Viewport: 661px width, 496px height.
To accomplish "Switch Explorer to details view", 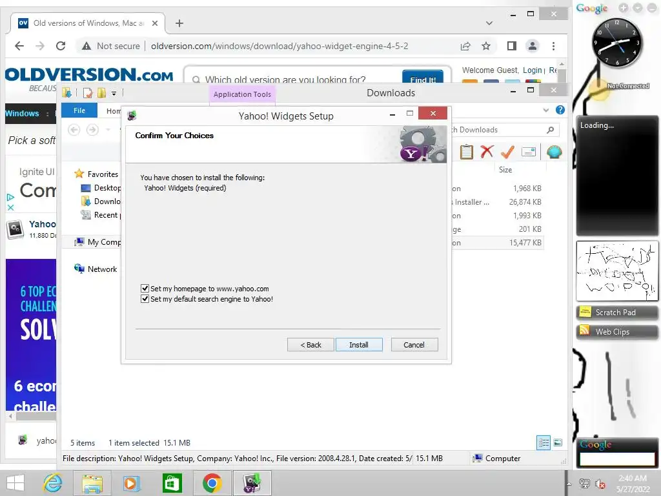I will click(544, 442).
